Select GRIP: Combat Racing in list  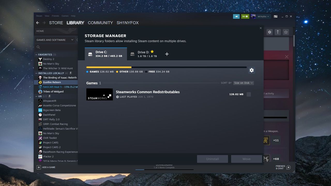[x=56, y=124]
